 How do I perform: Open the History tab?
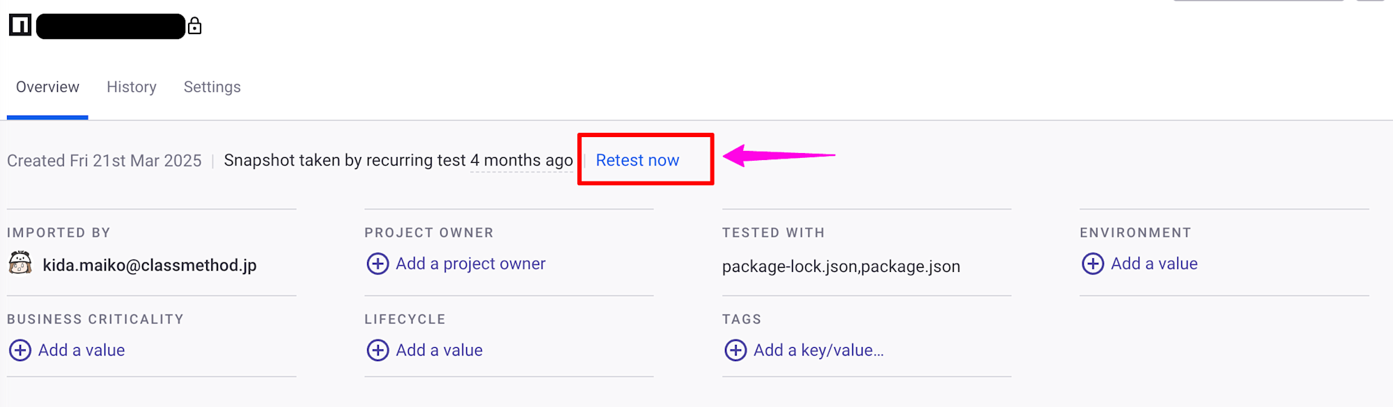pos(131,87)
